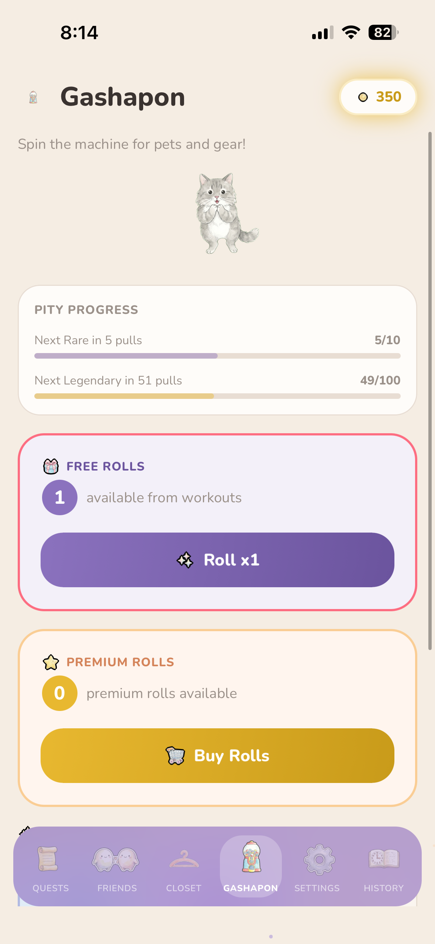The image size is (435, 944).
Task: Tap the purple free rolls count badge
Action: coord(60,497)
